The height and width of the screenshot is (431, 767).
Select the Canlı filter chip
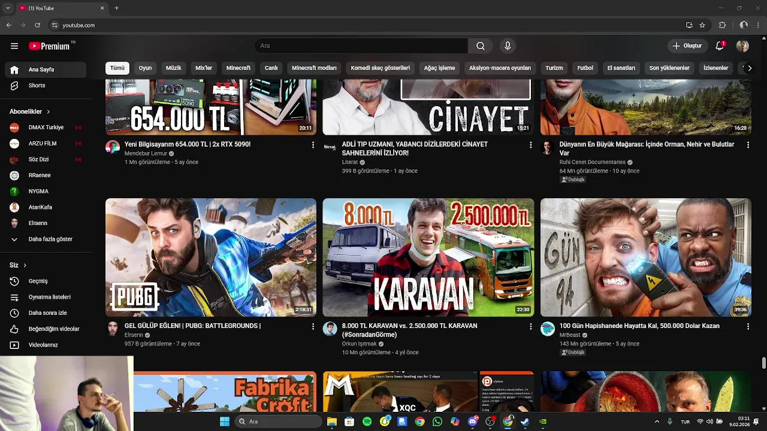pos(271,68)
